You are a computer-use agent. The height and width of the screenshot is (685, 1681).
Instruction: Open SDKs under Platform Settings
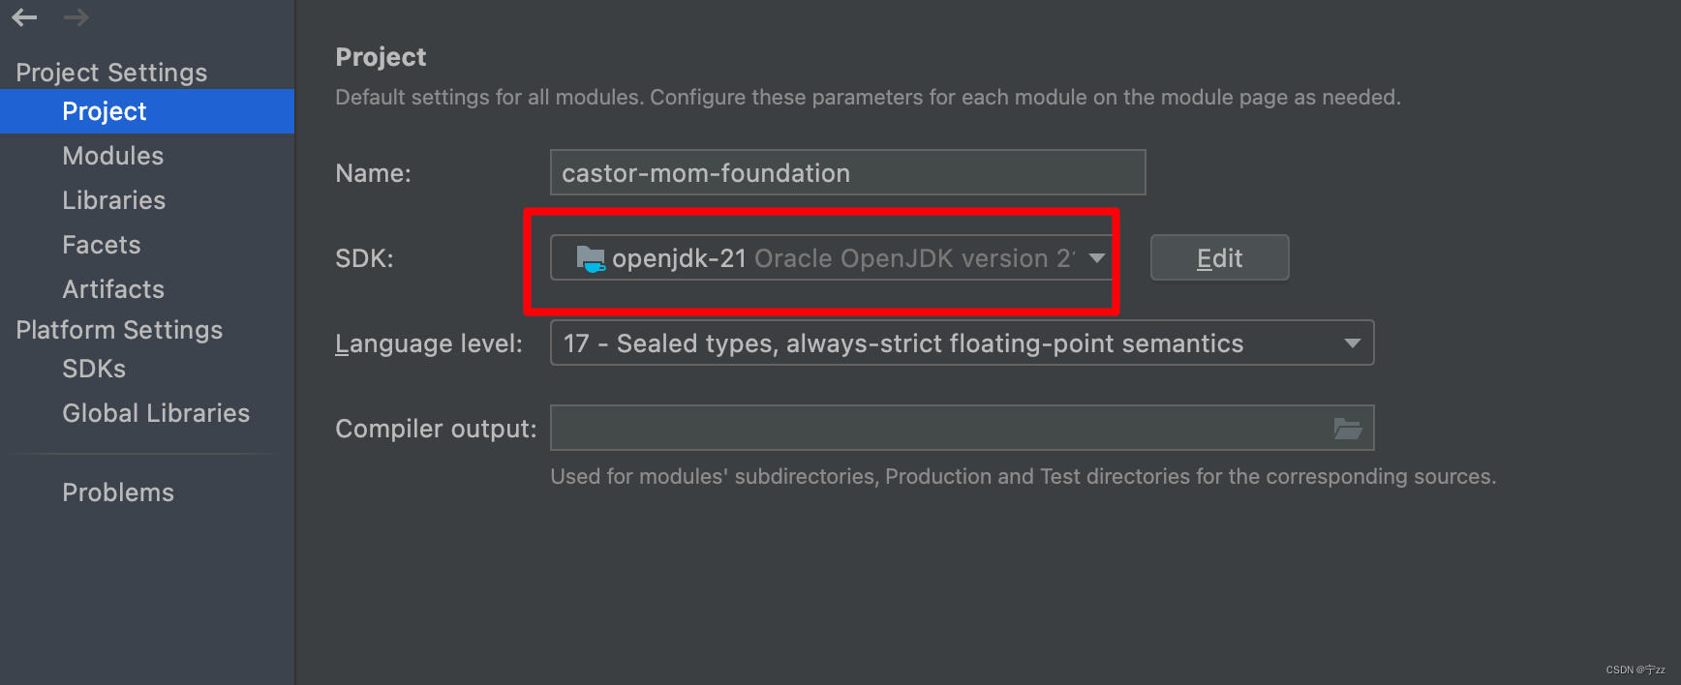click(x=94, y=369)
